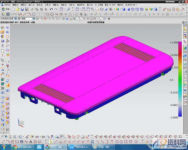Click the Delete X icon
The width and height of the screenshot is (188, 150).
(45, 9)
